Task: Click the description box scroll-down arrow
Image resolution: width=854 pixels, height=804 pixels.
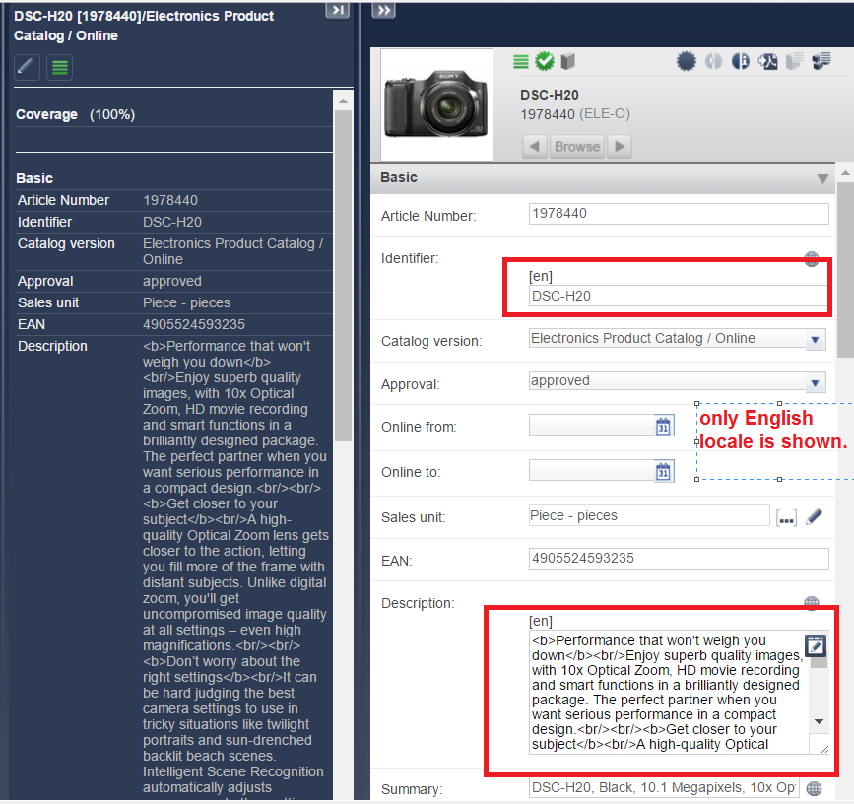Action: point(819,722)
